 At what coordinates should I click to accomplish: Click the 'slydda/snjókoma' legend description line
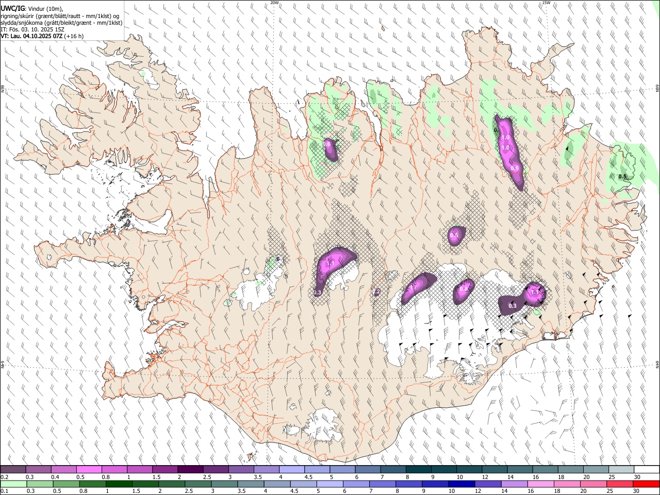(61, 23)
